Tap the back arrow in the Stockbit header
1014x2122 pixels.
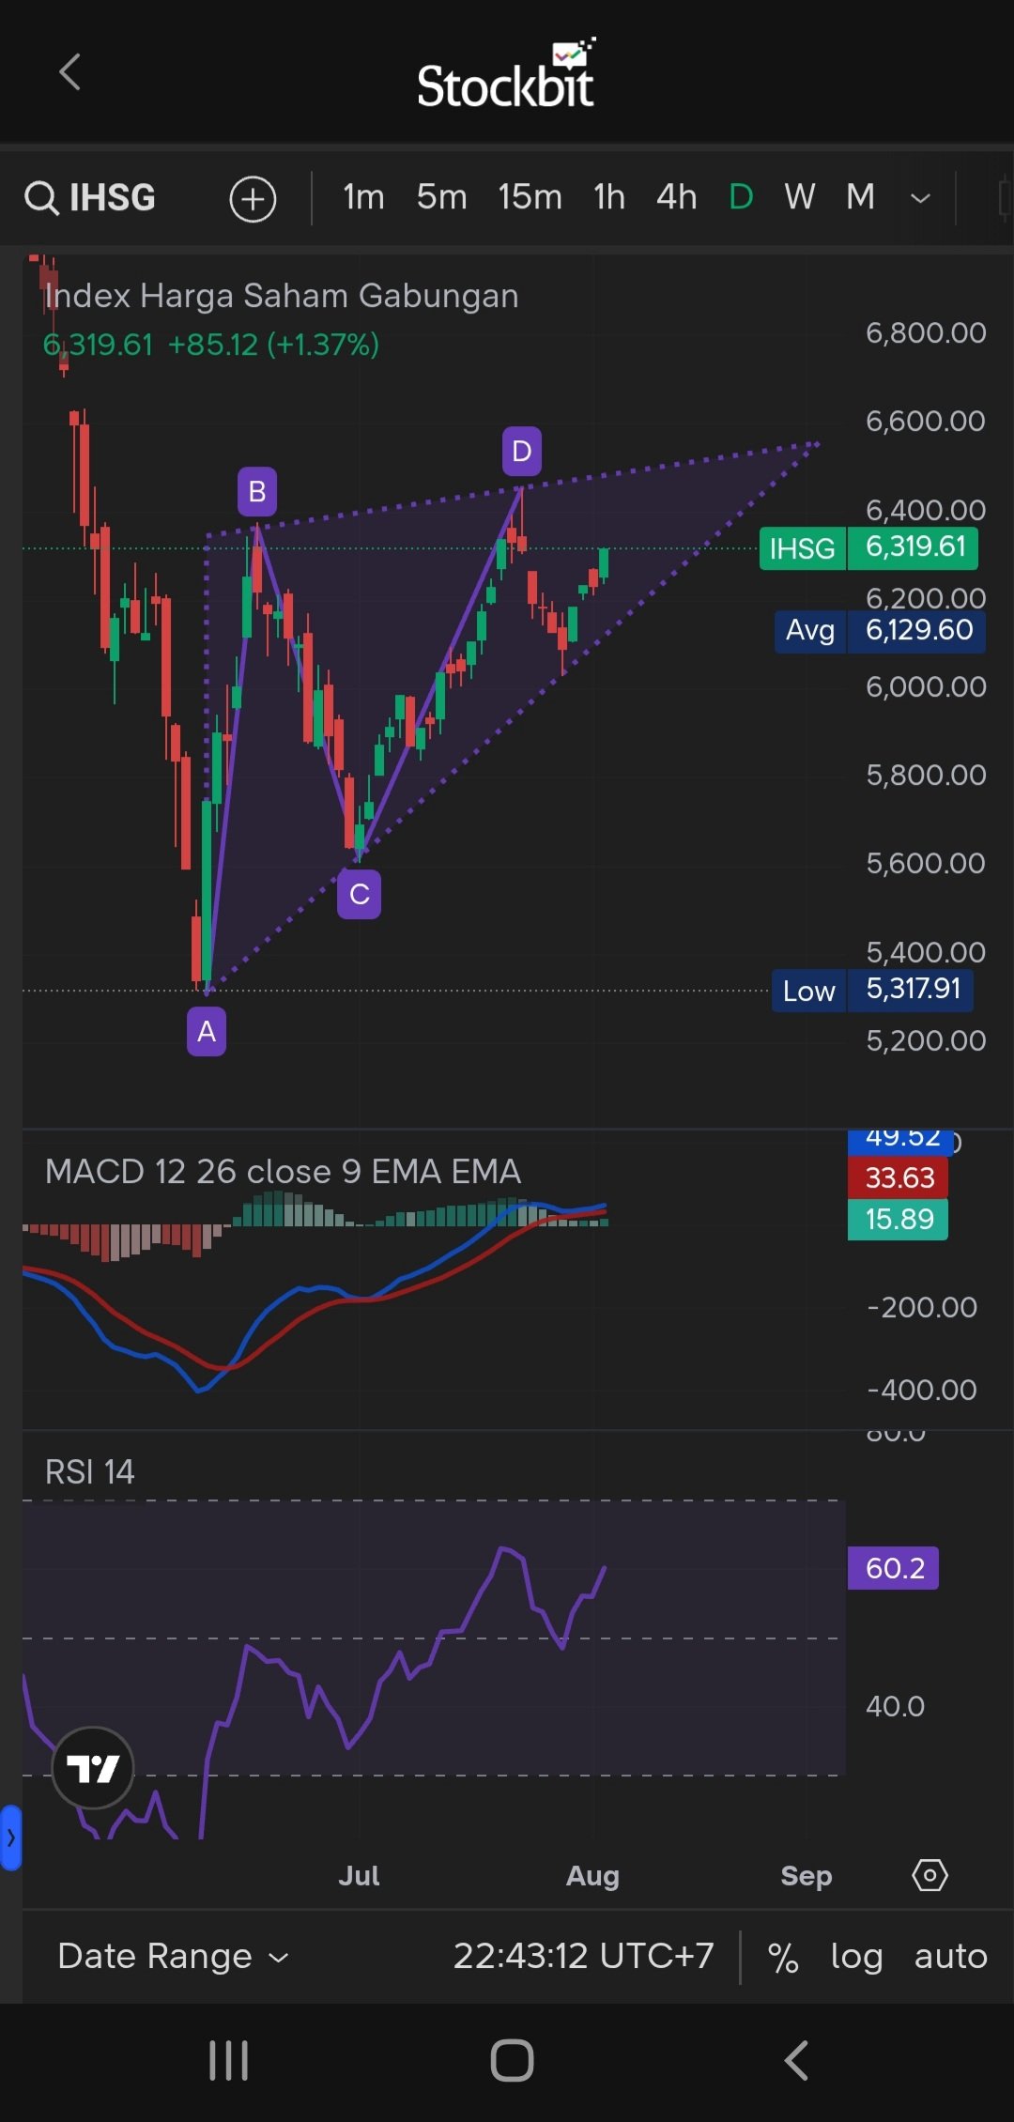click(69, 72)
